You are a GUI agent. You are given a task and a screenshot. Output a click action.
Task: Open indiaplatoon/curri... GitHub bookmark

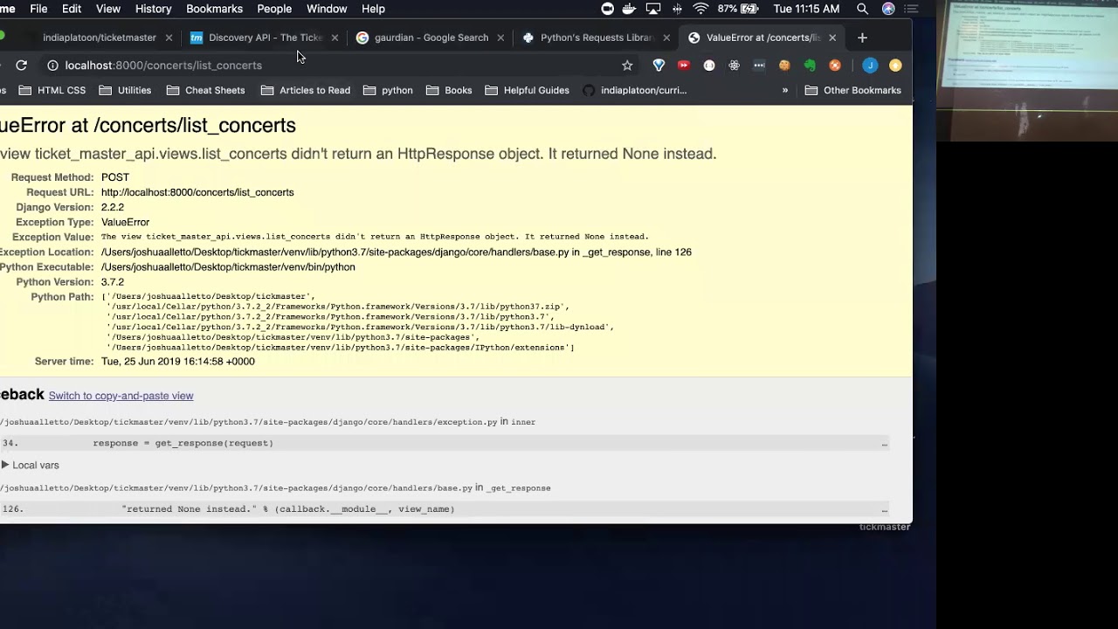[634, 90]
